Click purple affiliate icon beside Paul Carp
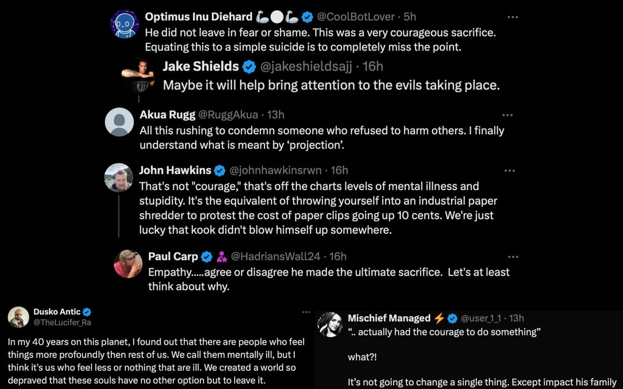The image size is (623, 389). (x=222, y=256)
